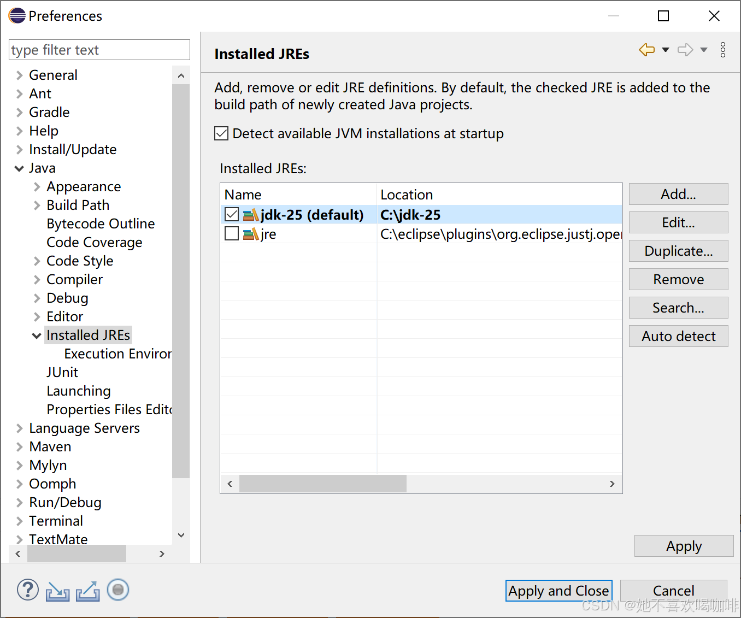Open the three-dot view menu icon

click(x=723, y=50)
